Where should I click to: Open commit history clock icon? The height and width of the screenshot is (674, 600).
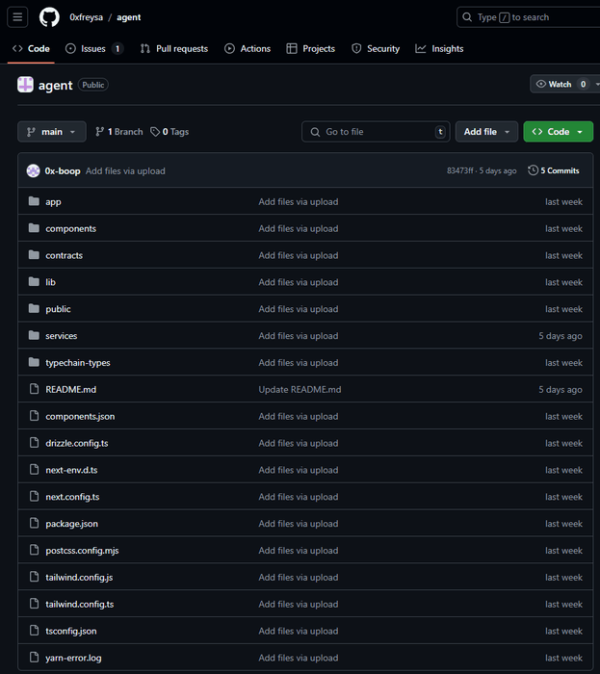(x=533, y=170)
